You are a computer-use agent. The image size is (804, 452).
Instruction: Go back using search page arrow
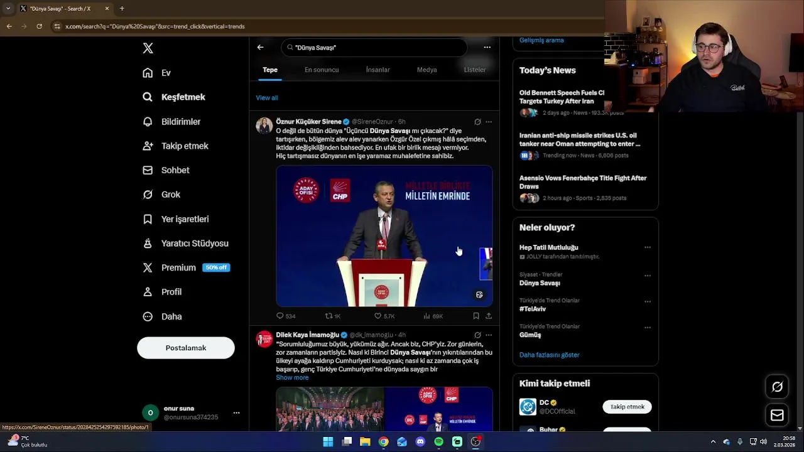260,47
